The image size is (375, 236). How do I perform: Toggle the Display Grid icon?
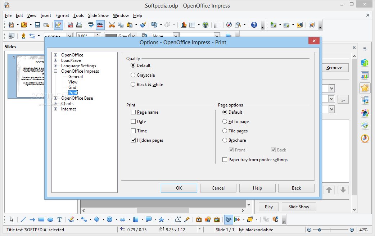[217, 25]
